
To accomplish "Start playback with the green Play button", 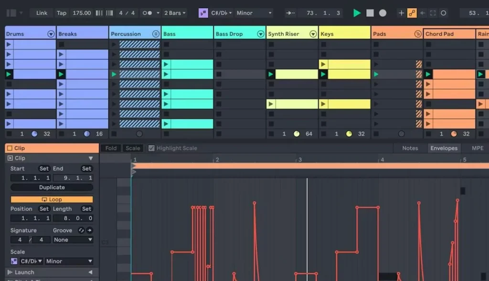I will click(357, 13).
